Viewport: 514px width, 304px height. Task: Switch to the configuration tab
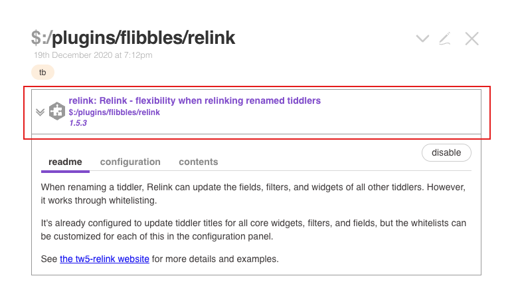coord(130,162)
